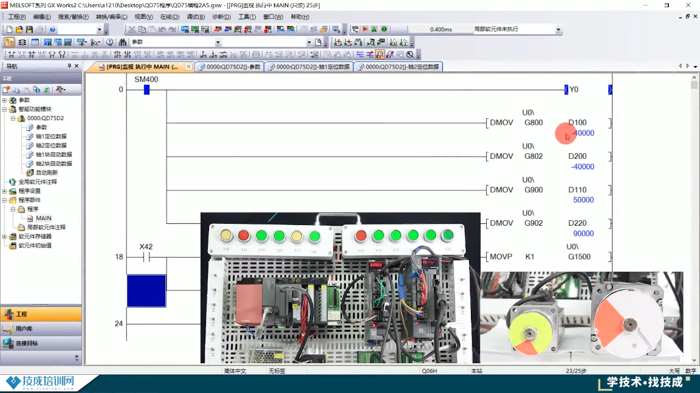The image size is (700, 393).
Task: Open the empty combo box beside help icon
Action: pyautogui.click(x=99, y=29)
